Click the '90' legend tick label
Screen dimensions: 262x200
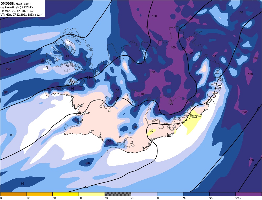tap(185, 198)
